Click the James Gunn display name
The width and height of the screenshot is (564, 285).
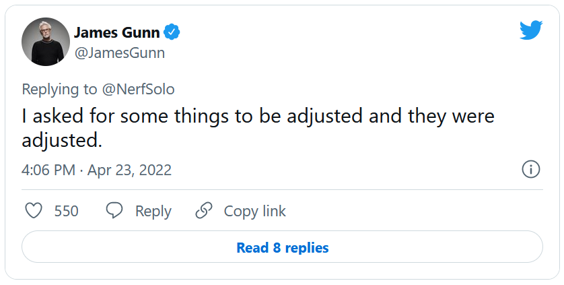click(x=116, y=32)
